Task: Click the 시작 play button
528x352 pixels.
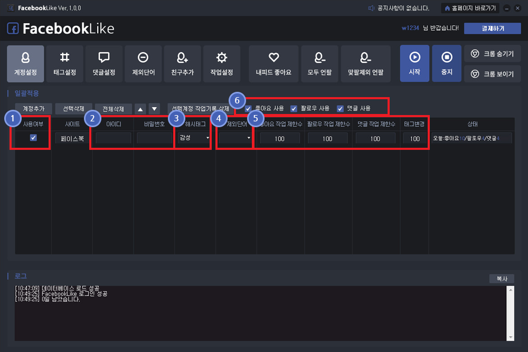Action: [414, 63]
